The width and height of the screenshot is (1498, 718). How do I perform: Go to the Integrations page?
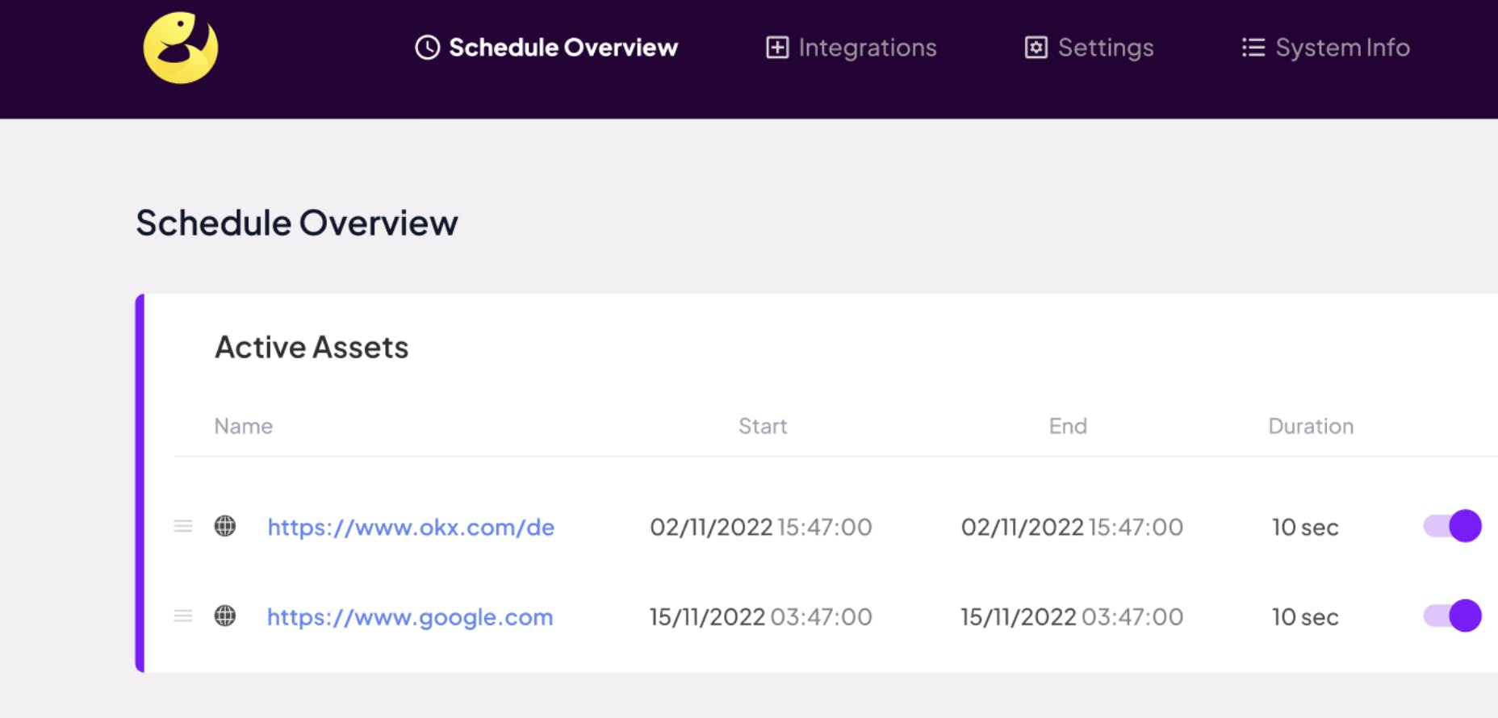point(851,48)
